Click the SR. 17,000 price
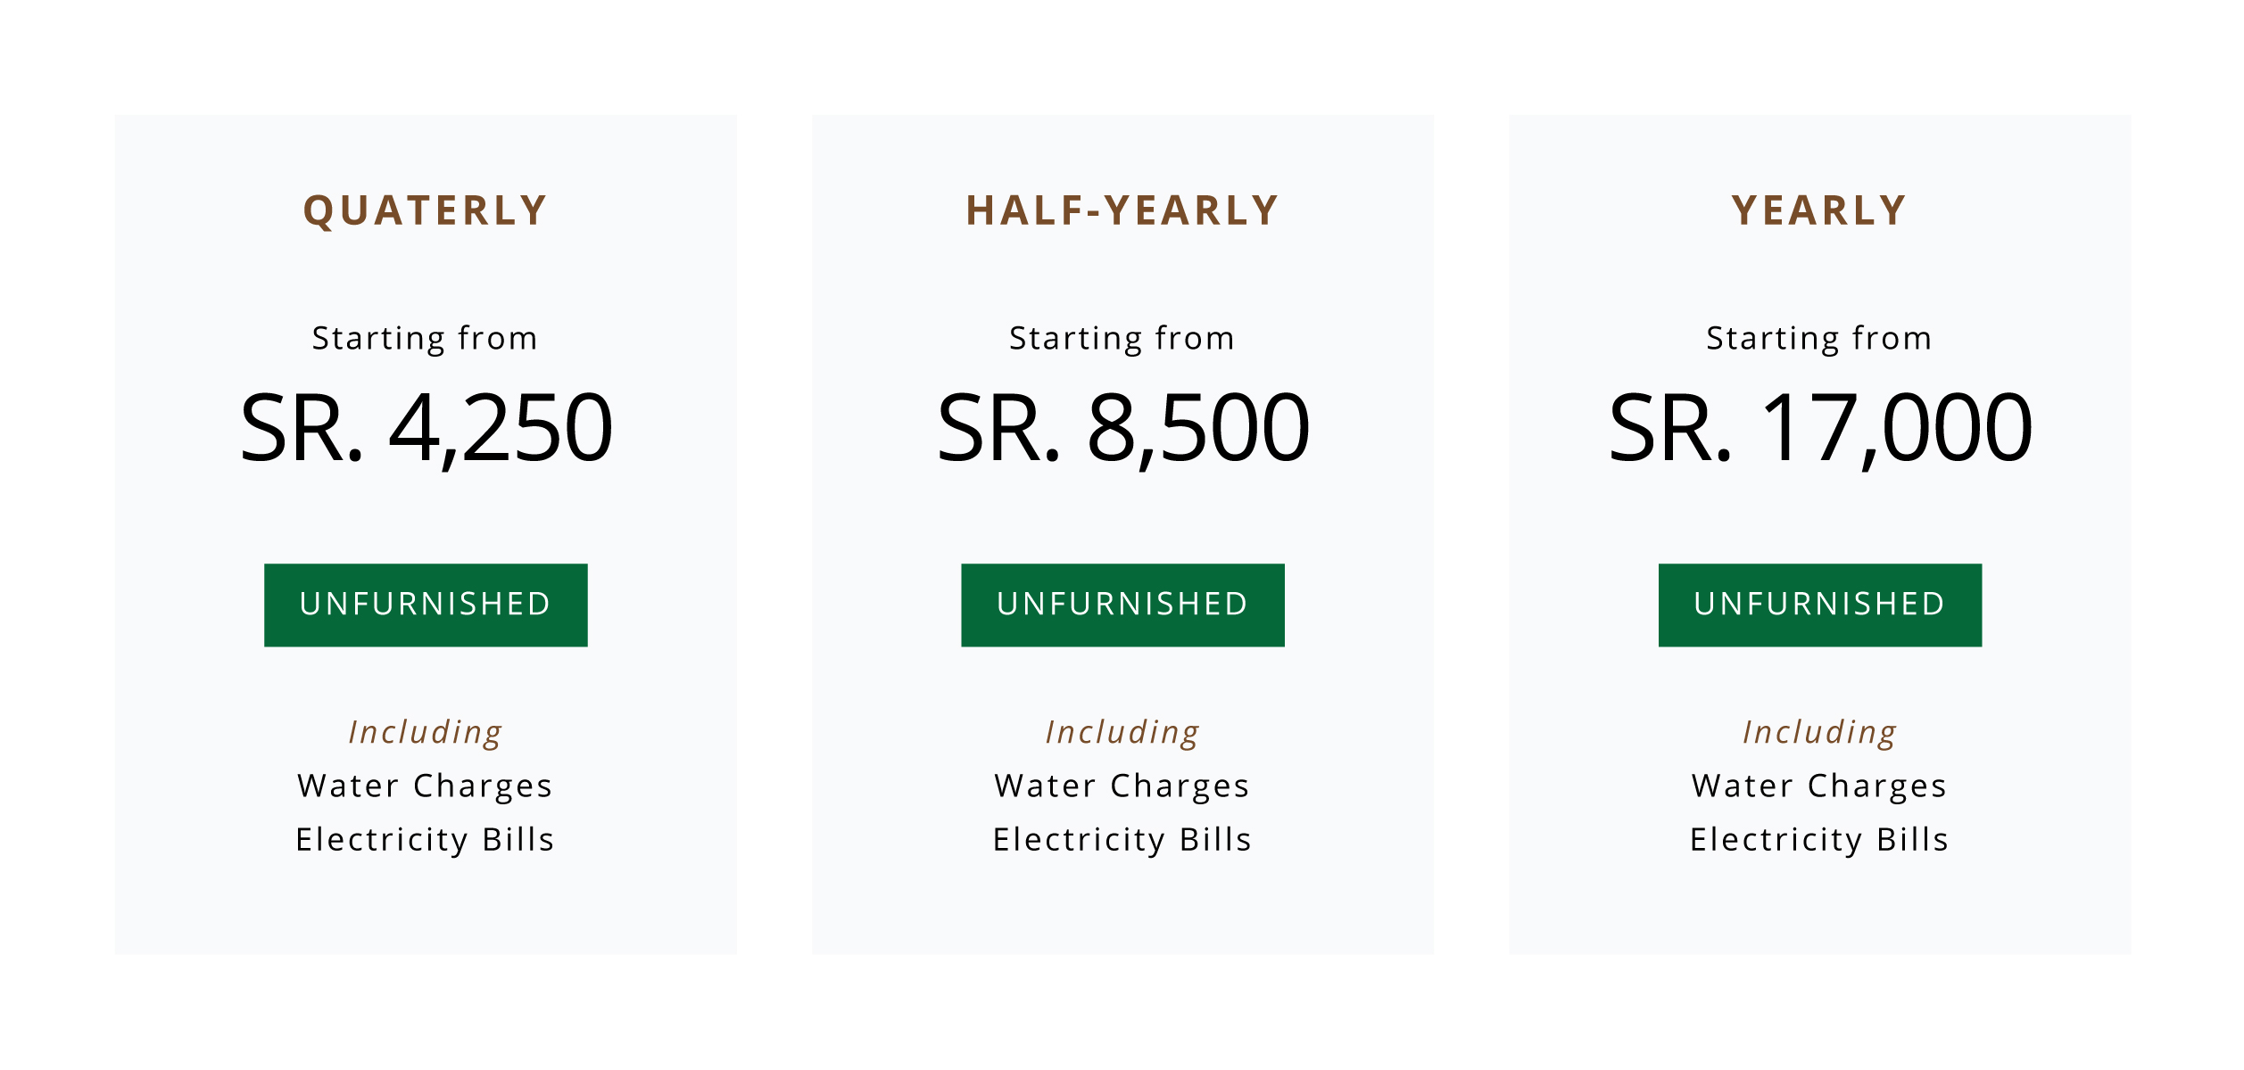2244x1070 pixels. (1819, 429)
